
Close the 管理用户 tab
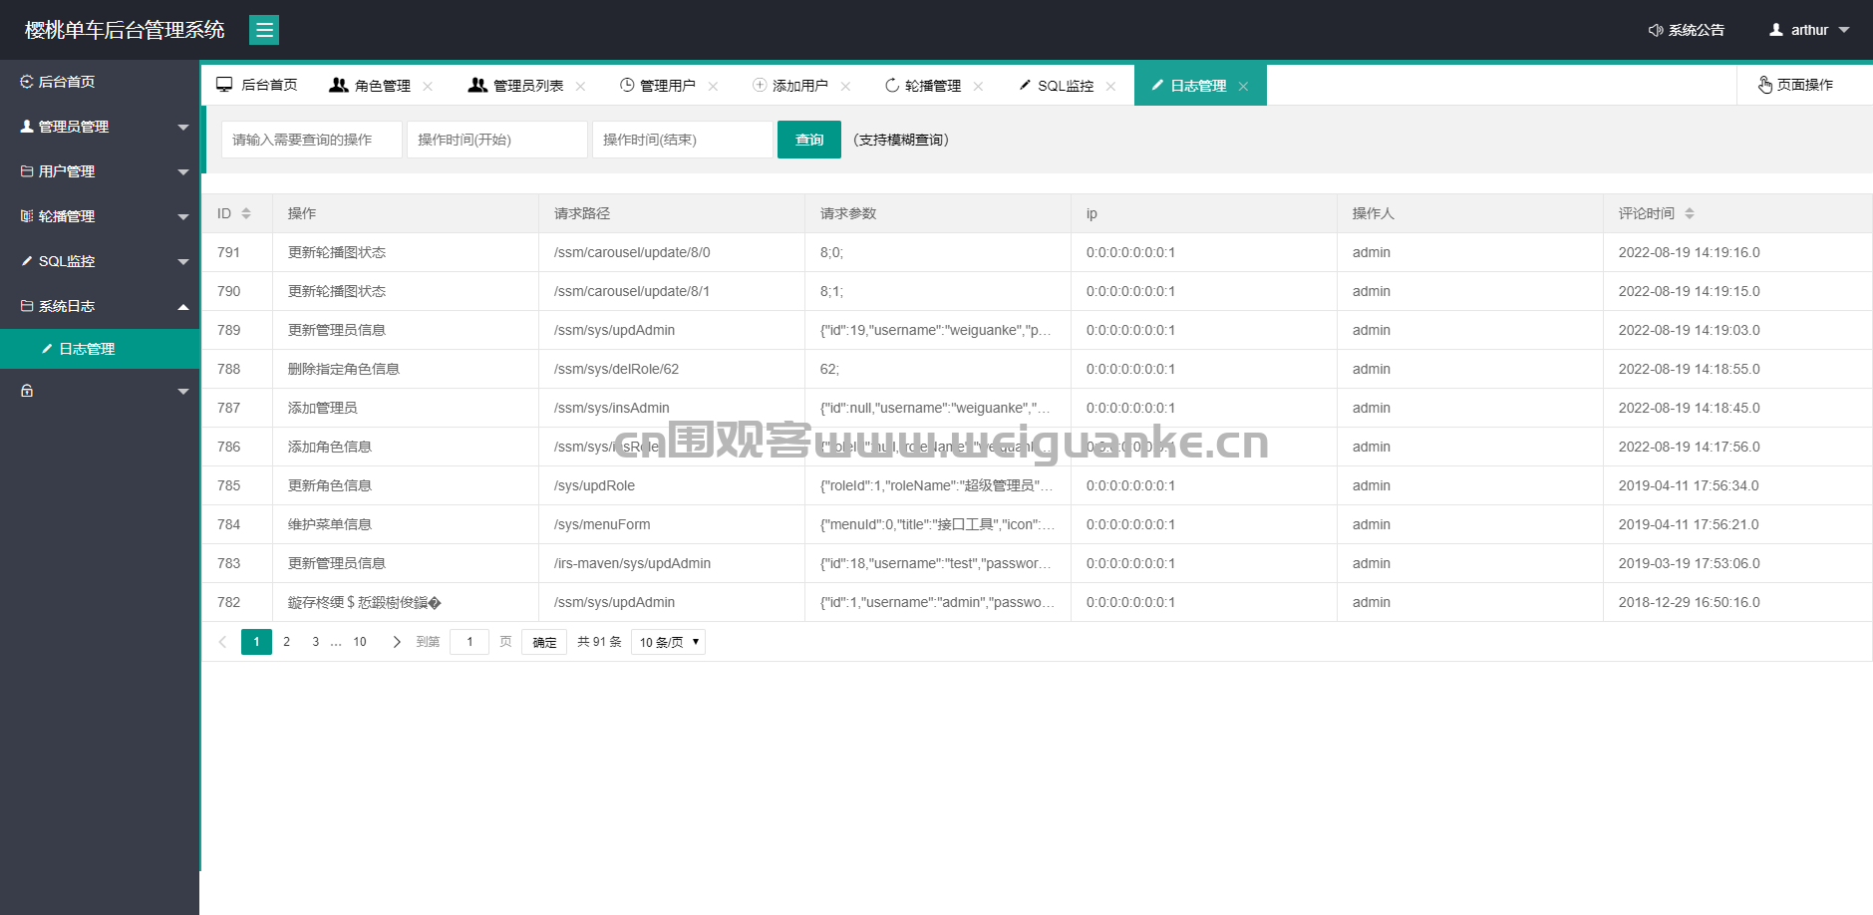[x=713, y=87]
